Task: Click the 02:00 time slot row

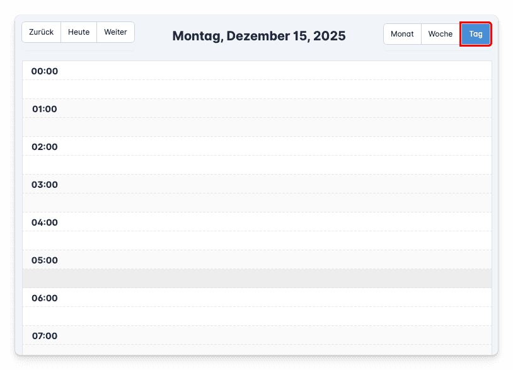Action: click(277, 146)
